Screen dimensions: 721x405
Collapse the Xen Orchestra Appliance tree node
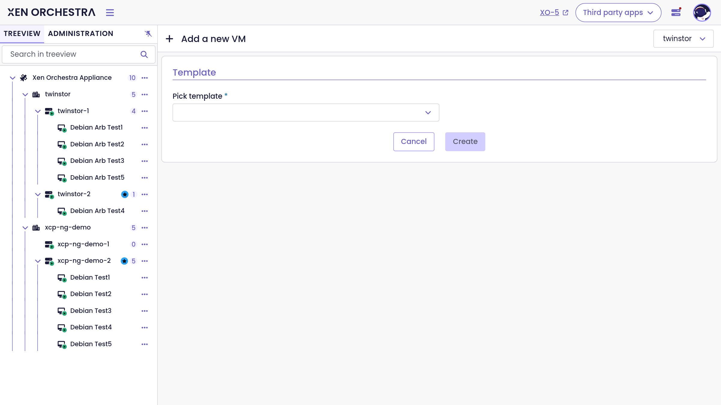[13, 78]
